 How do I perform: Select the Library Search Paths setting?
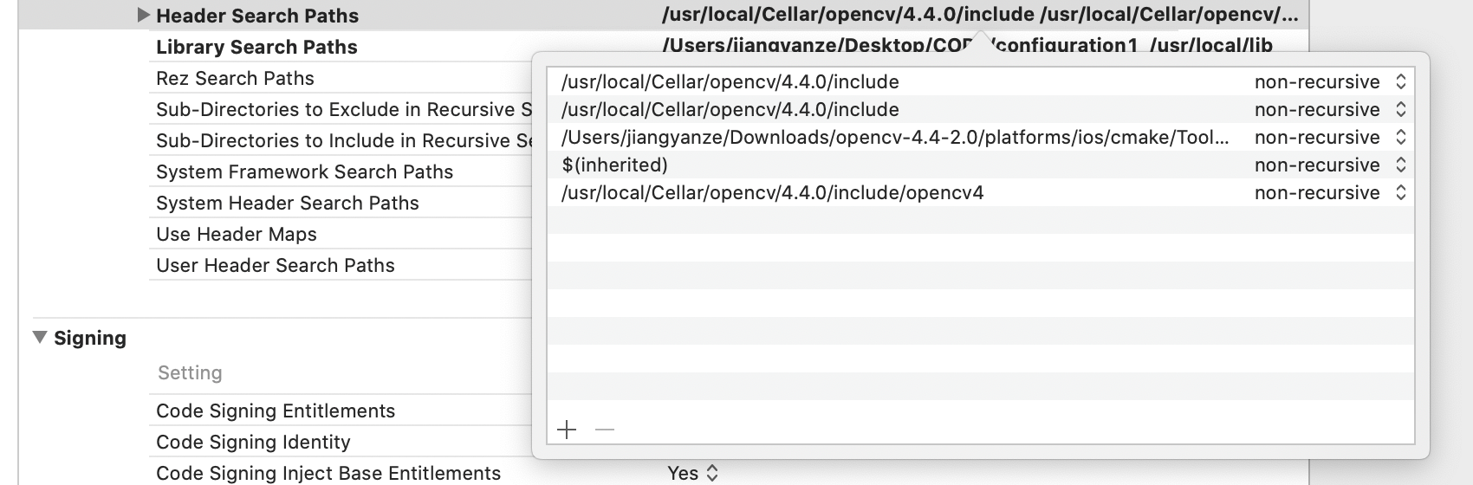click(256, 47)
